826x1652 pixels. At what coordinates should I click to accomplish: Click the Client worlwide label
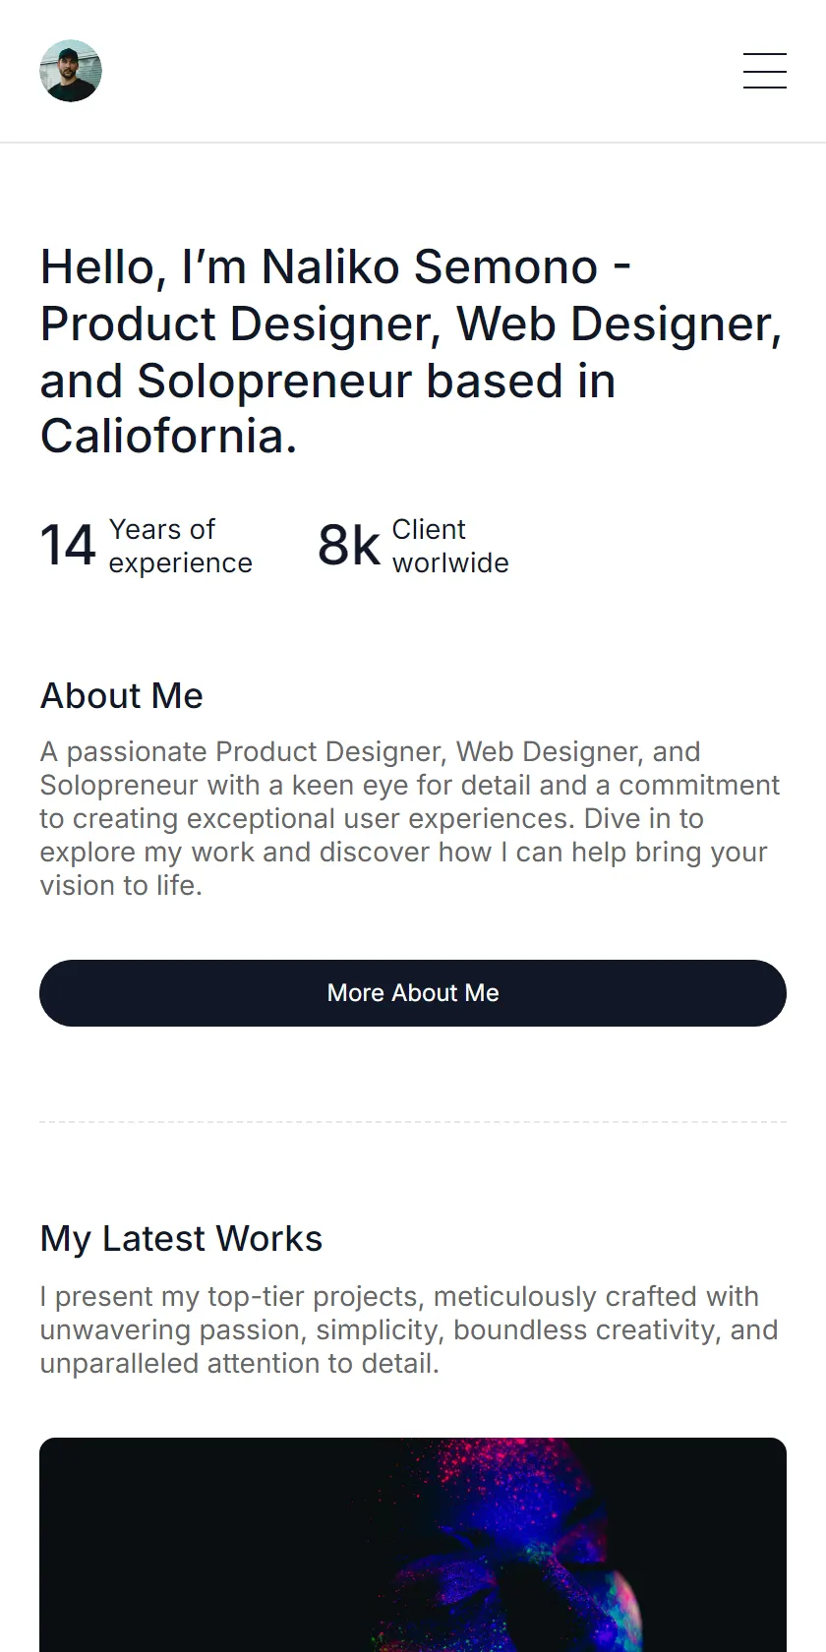tap(450, 546)
